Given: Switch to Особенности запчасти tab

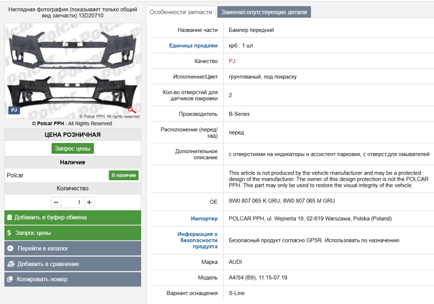Looking at the screenshot, I should click(181, 12).
